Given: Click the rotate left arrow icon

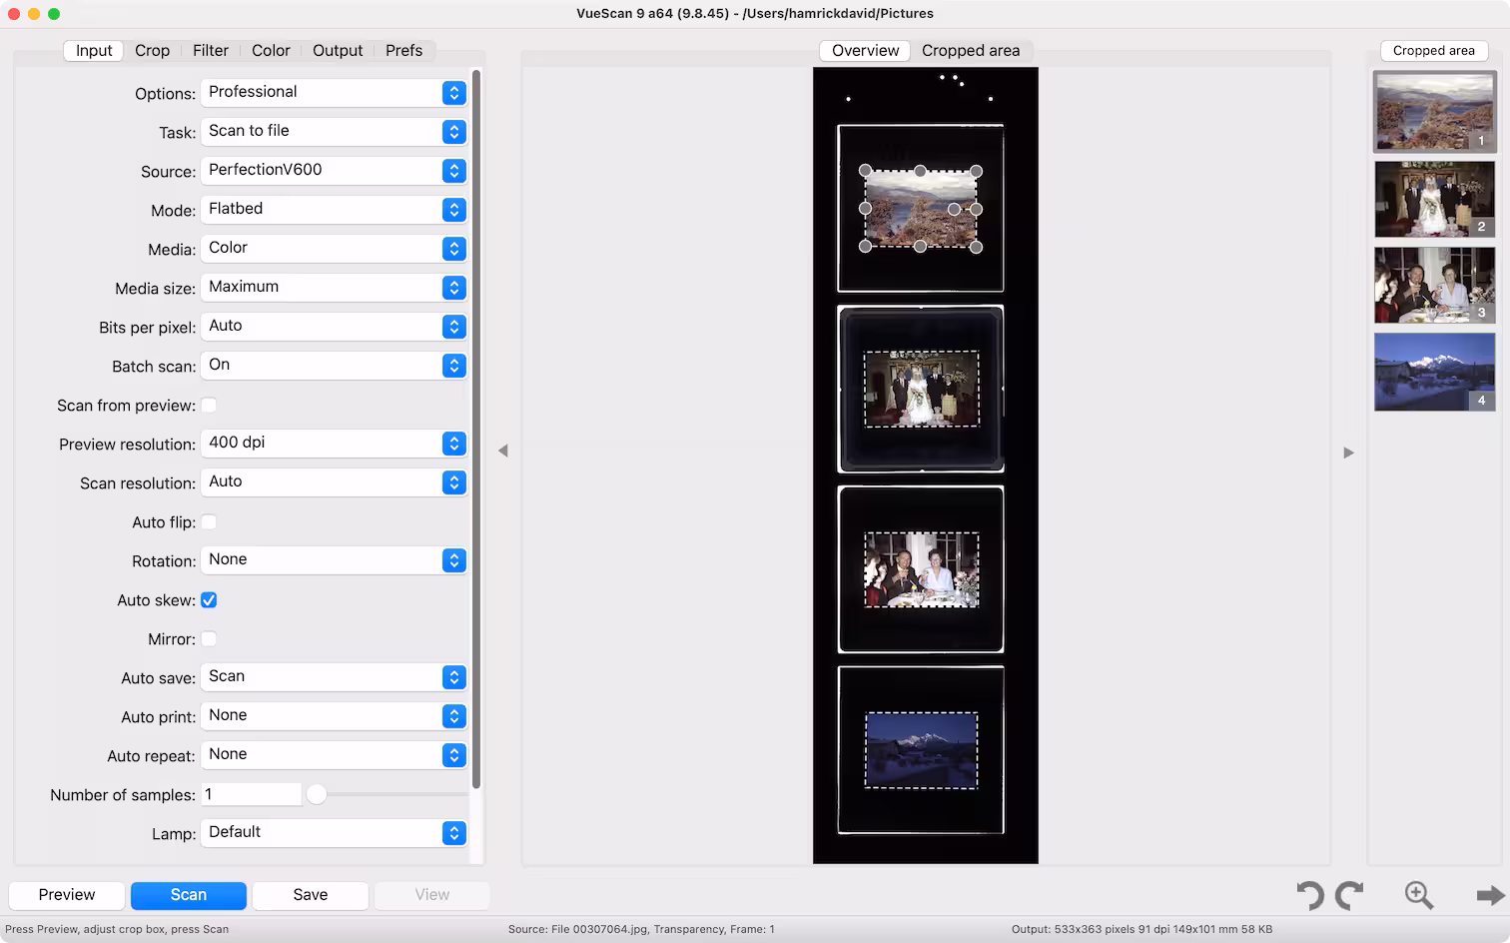Looking at the screenshot, I should click(x=1309, y=895).
